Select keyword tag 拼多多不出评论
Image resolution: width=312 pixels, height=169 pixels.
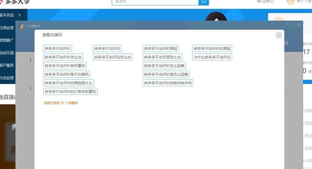click(107, 49)
